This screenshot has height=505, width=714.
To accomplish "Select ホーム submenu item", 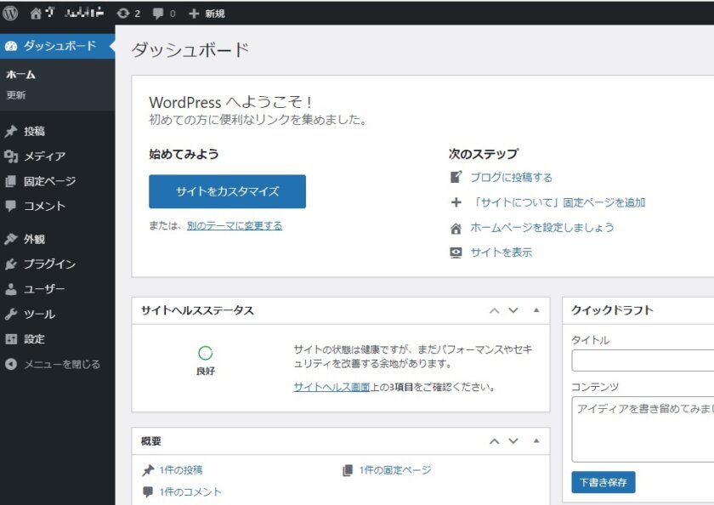I will coord(21,75).
